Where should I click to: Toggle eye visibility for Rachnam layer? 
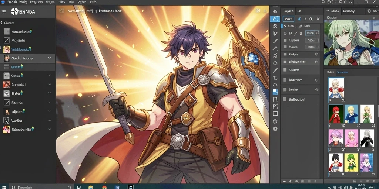pyautogui.click(x=317, y=80)
